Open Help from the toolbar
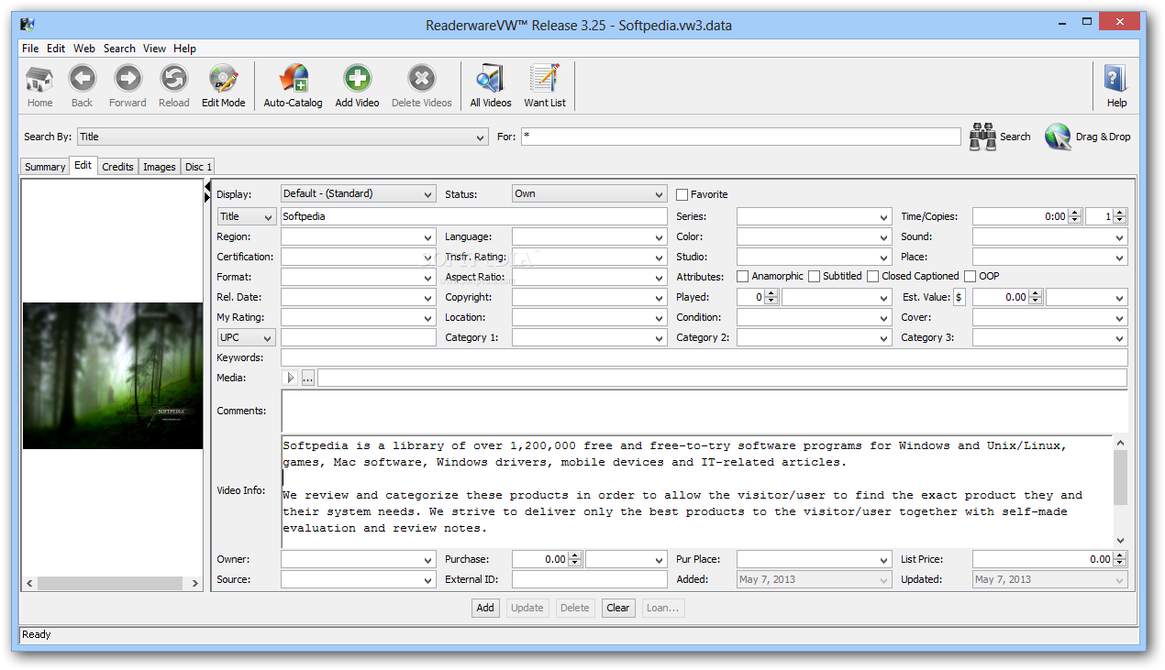 (x=1116, y=86)
